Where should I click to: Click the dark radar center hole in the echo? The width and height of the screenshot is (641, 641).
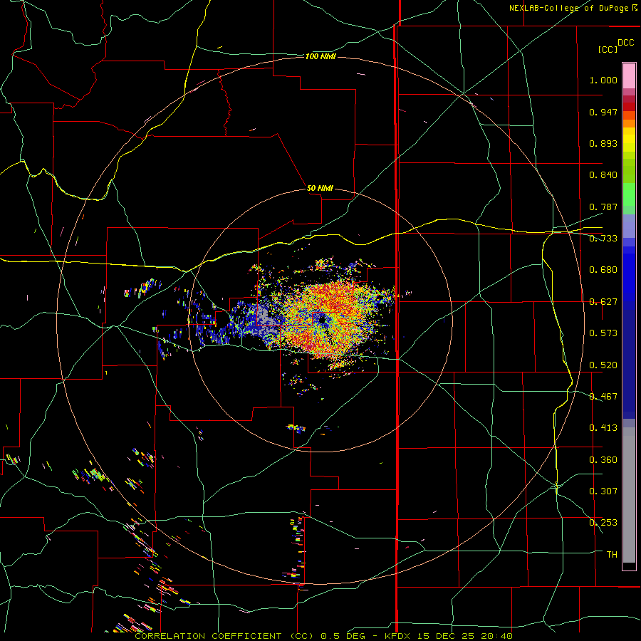(x=322, y=319)
